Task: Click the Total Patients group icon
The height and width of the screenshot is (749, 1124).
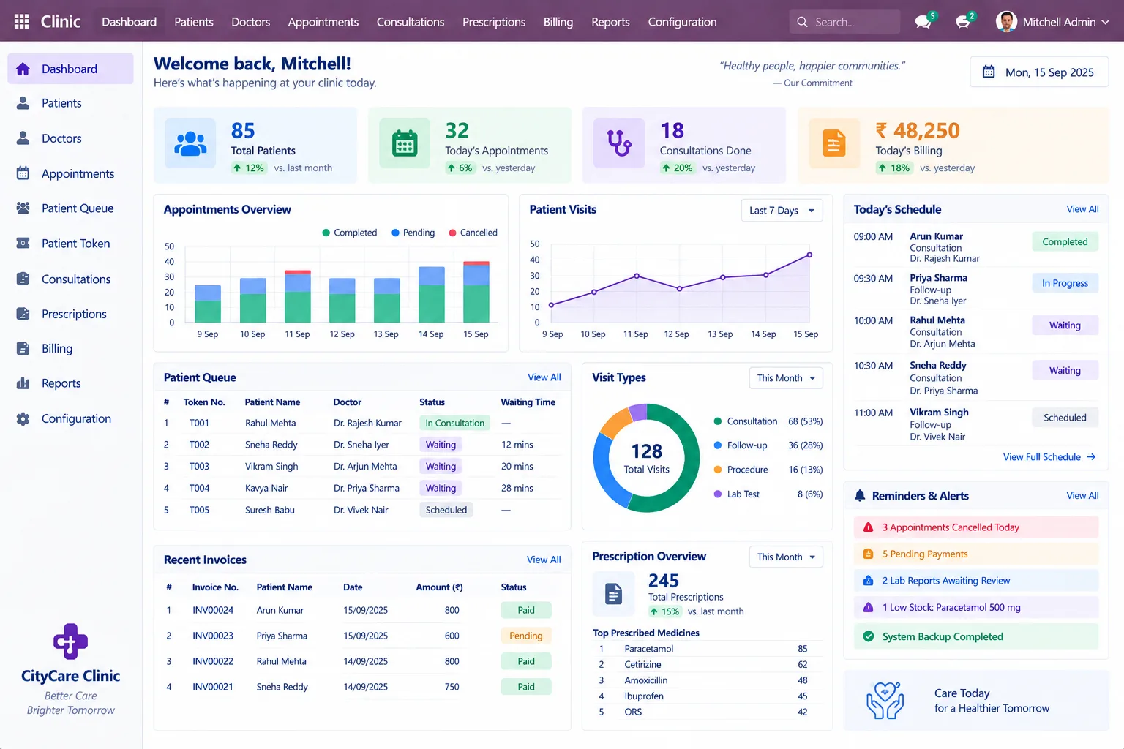Action: coord(190,143)
